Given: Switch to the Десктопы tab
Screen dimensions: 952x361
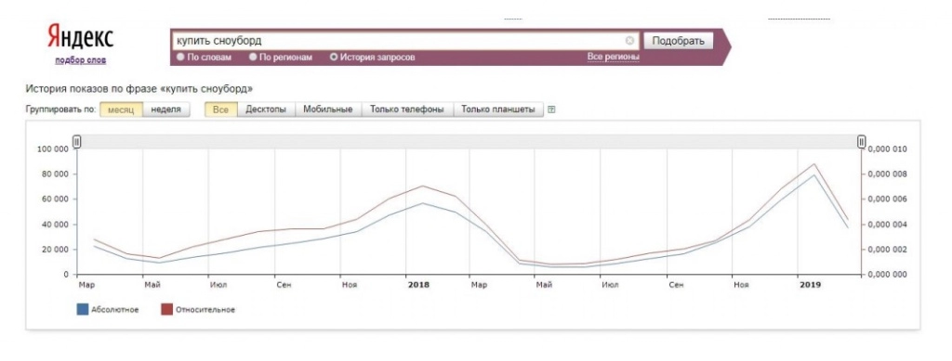Looking at the screenshot, I should 266,110.
